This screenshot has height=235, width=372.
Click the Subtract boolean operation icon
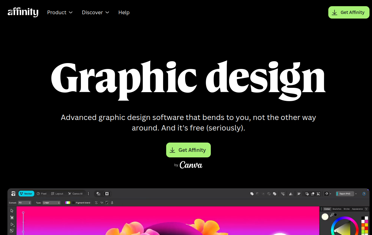pyautogui.click(x=258, y=194)
